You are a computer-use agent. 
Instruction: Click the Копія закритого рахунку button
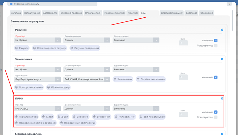click(49, 48)
